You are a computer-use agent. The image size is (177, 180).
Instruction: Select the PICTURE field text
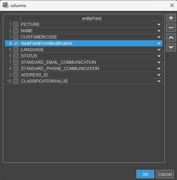click(x=30, y=25)
